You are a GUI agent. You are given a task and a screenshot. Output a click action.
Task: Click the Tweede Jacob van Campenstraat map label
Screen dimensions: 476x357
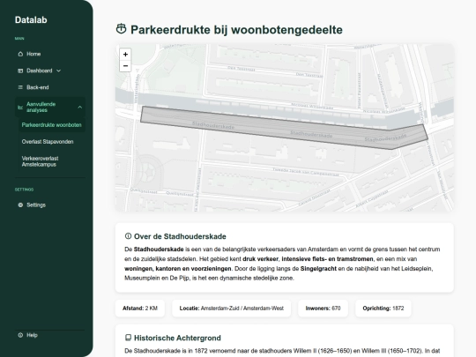coord(305,172)
